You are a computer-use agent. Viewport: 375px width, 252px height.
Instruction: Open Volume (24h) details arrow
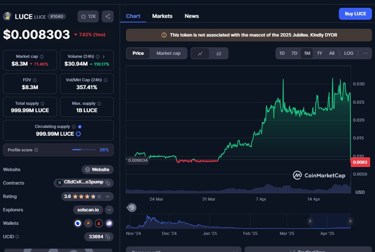(104, 57)
